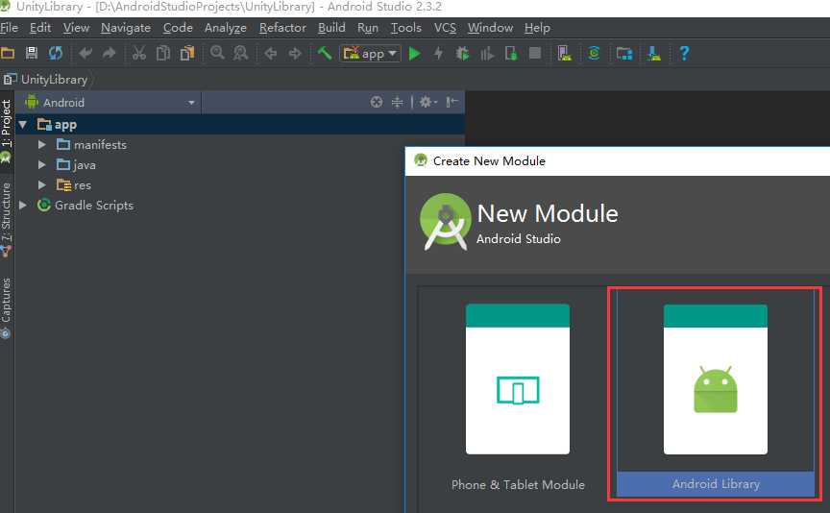Open the Run menu
The width and height of the screenshot is (830, 513).
click(368, 28)
